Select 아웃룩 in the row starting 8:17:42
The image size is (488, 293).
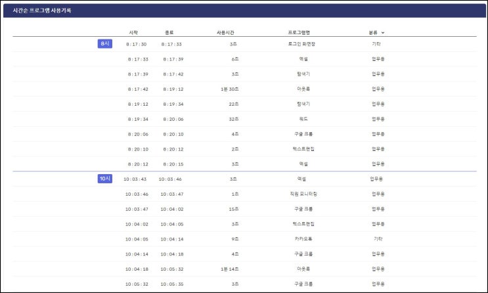click(303, 89)
